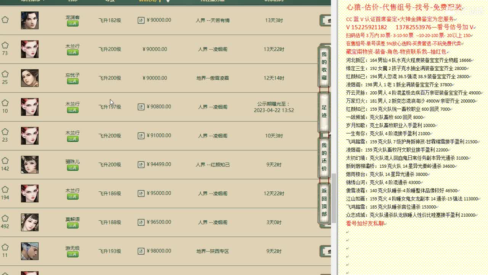Open 龙渊客 character avatar
488x275 pixels.
(x=30, y=20)
